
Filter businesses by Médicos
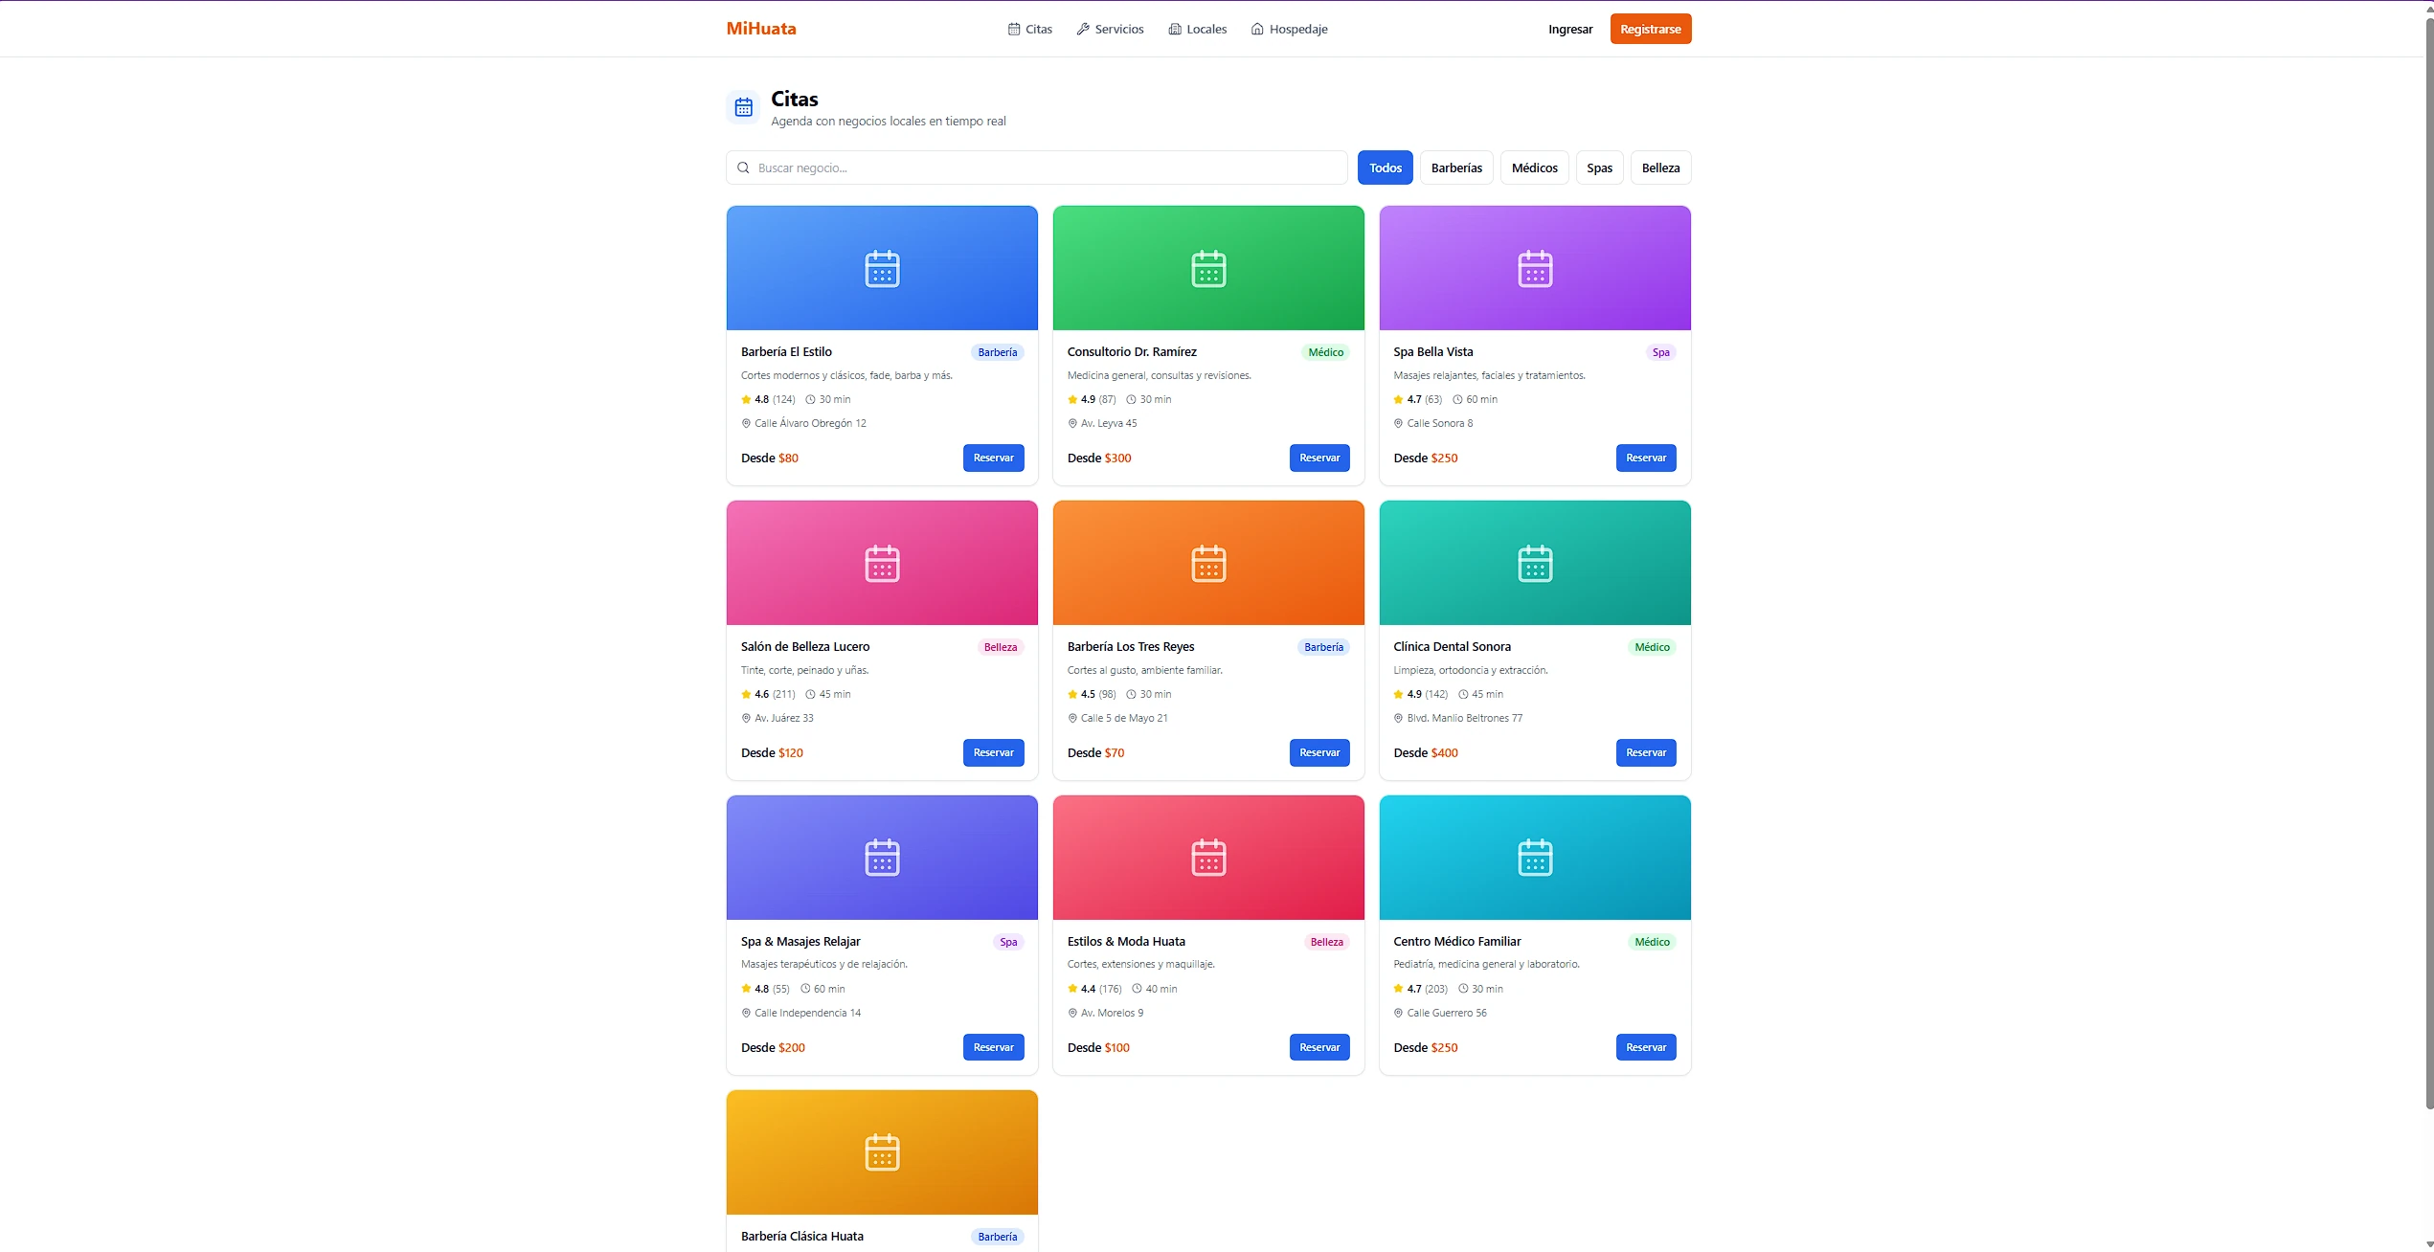(x=1534, y=168)
